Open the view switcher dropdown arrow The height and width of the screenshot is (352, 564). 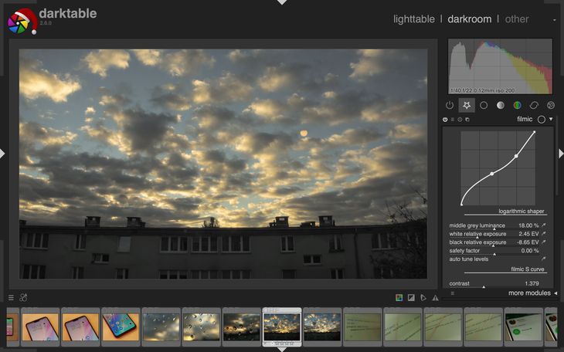554,20
